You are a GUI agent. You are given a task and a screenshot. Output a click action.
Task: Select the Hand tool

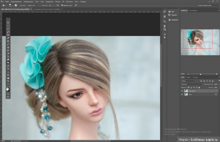8,78
